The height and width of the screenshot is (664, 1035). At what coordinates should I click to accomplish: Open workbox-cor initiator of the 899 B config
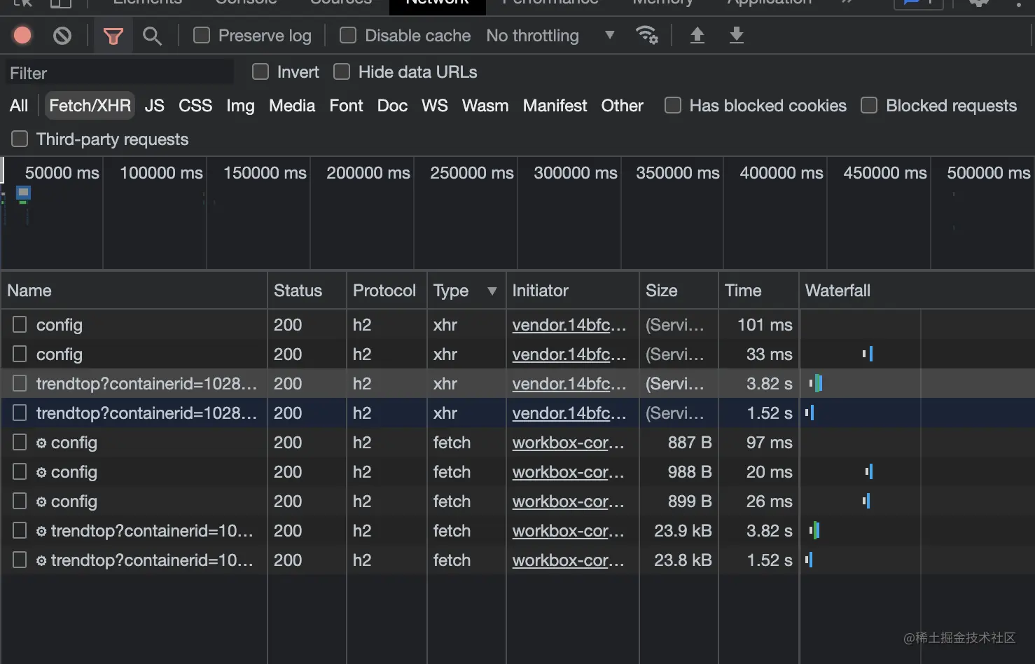point(568,502)
